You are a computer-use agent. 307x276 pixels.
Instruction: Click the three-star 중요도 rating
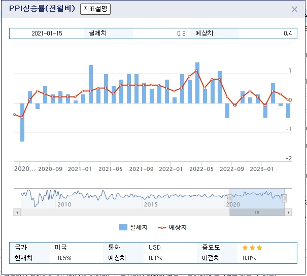(252, 248)
